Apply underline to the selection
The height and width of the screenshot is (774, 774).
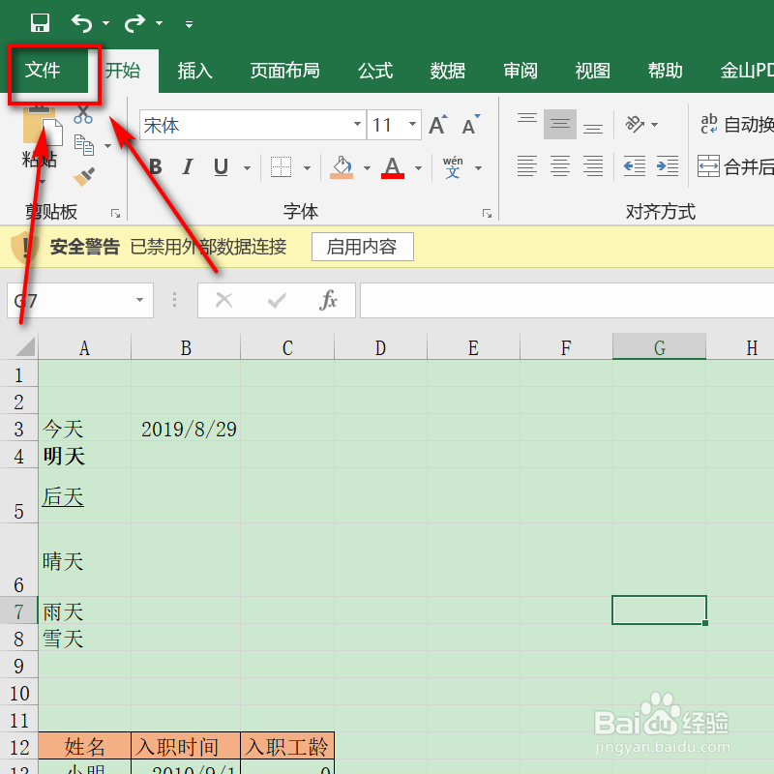[220, 166]
